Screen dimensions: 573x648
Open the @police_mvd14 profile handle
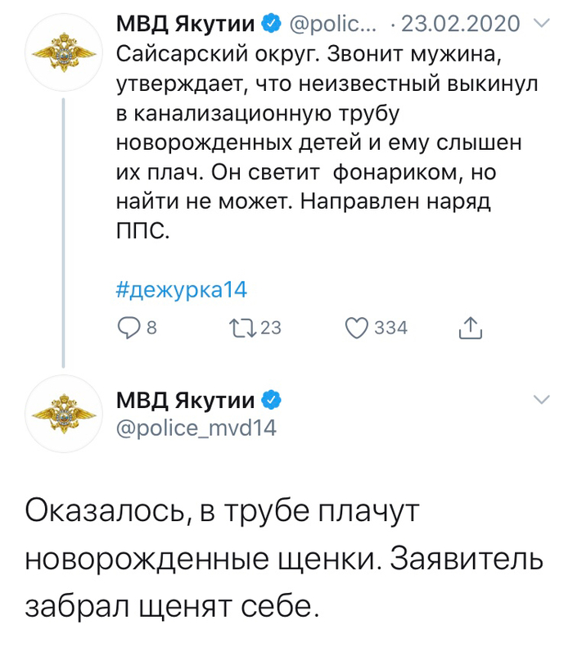coord(196,428)
